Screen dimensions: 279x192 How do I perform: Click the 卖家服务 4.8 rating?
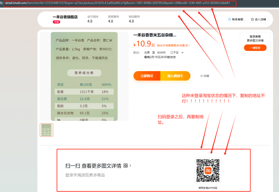(114, 19)
